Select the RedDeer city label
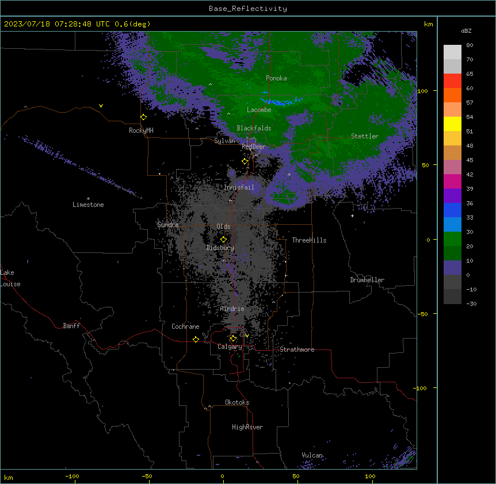496x484 pixels. pos(254,147)
